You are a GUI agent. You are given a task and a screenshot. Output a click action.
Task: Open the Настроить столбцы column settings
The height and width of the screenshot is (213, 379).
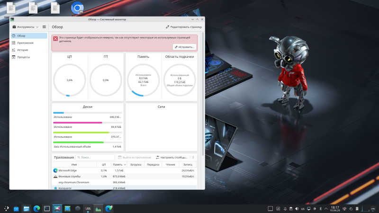pos(172,157)
